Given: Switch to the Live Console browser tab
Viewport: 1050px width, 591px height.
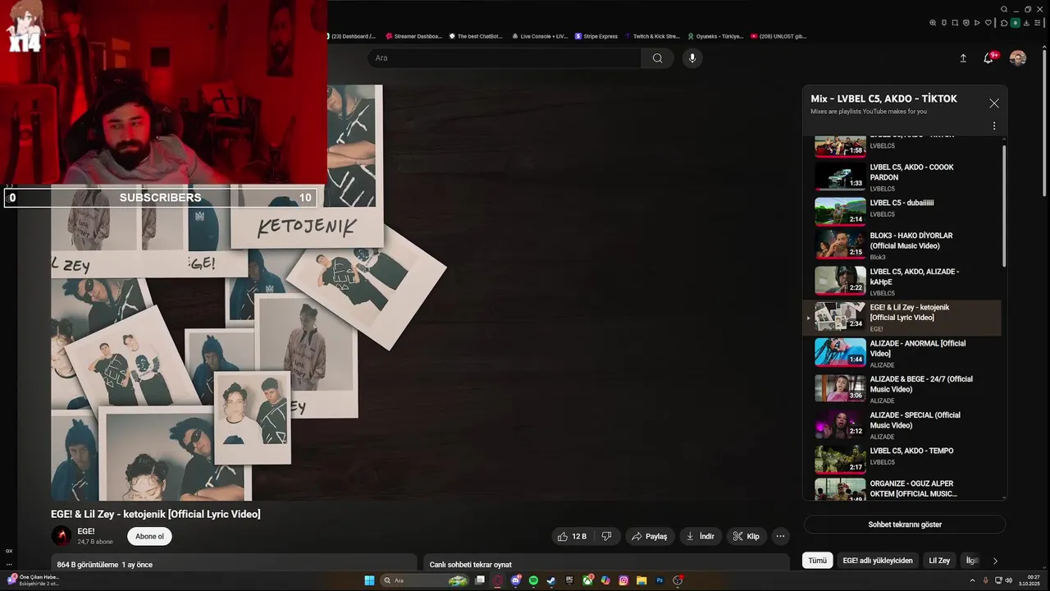Looking at the screenshot, I should coord(539,36).
